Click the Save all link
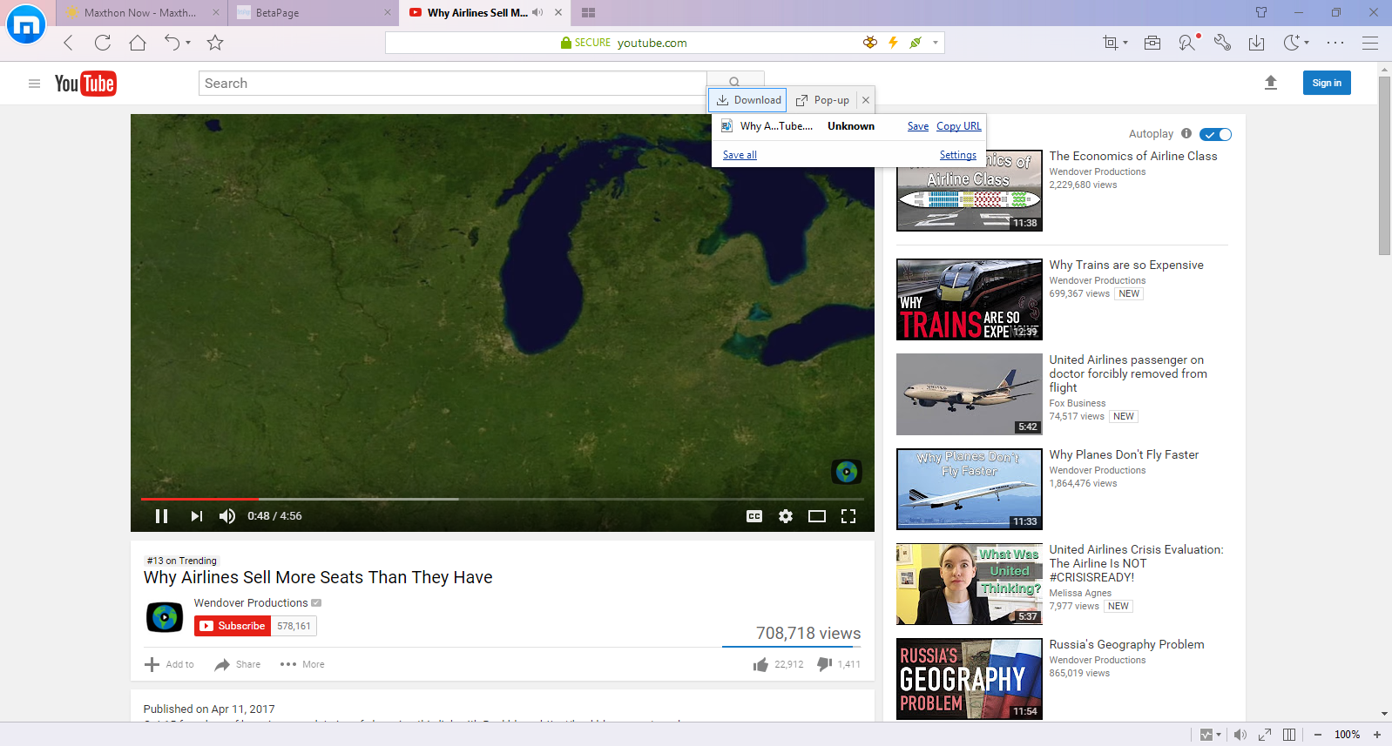 tap(740, 155)
